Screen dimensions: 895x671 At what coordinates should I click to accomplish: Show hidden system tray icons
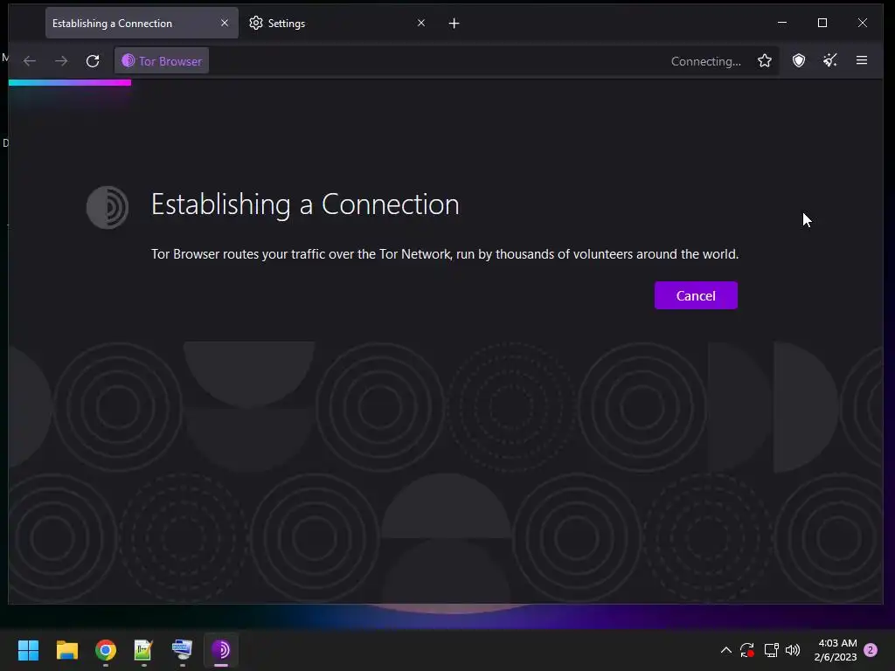pyautogui.click(x=725, y=650)
